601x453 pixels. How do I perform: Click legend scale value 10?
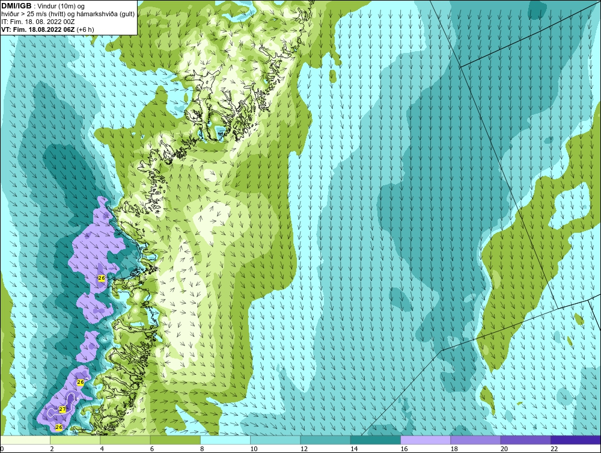(254, 449)
